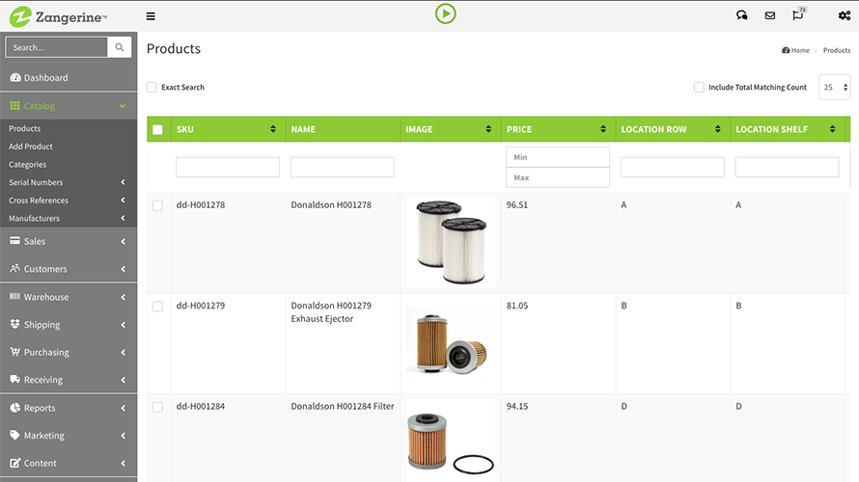
Task: Click the Customers people icon
Action: pos(14,268)
